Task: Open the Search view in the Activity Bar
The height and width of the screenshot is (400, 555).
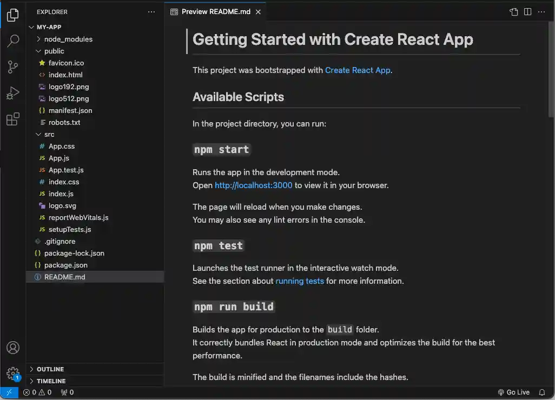Action: pos(13,41)
